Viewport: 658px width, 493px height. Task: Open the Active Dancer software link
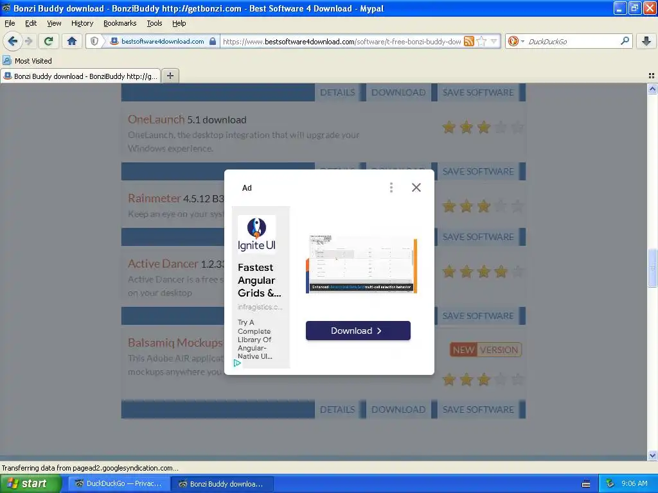[x=163, y=264]
